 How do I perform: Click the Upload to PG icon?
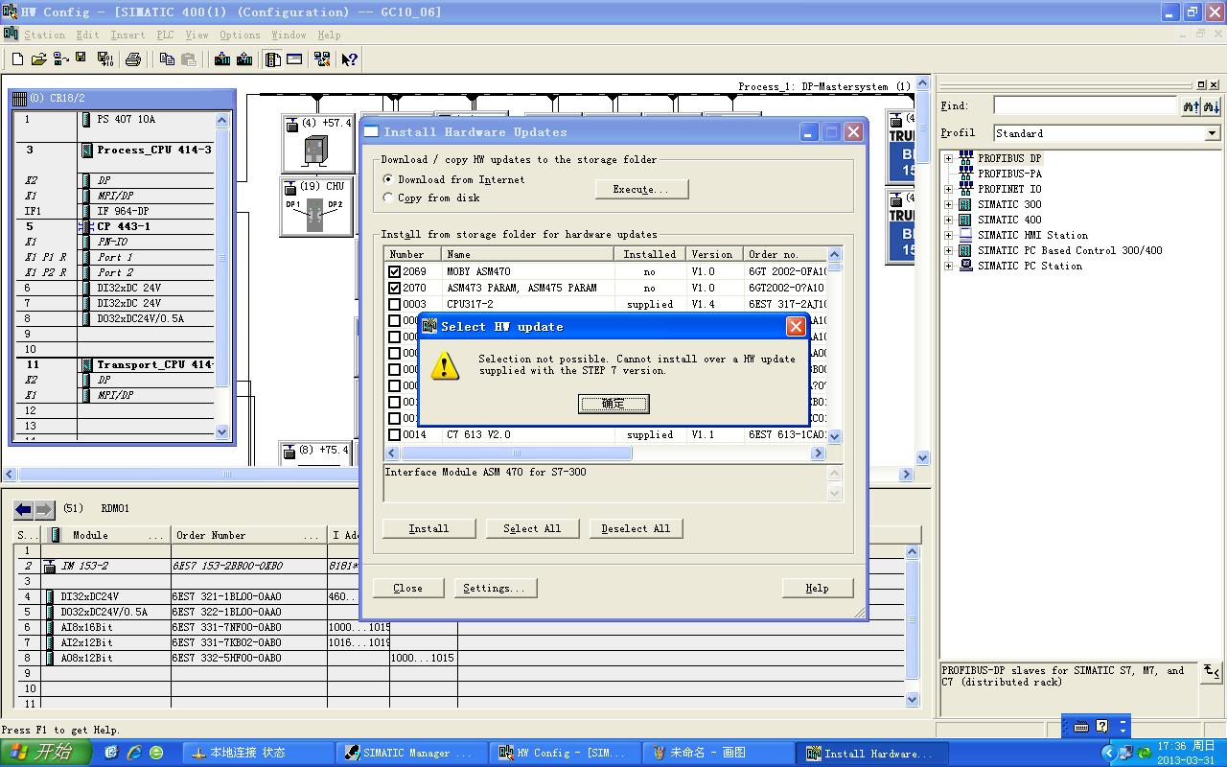click(244, 59)
